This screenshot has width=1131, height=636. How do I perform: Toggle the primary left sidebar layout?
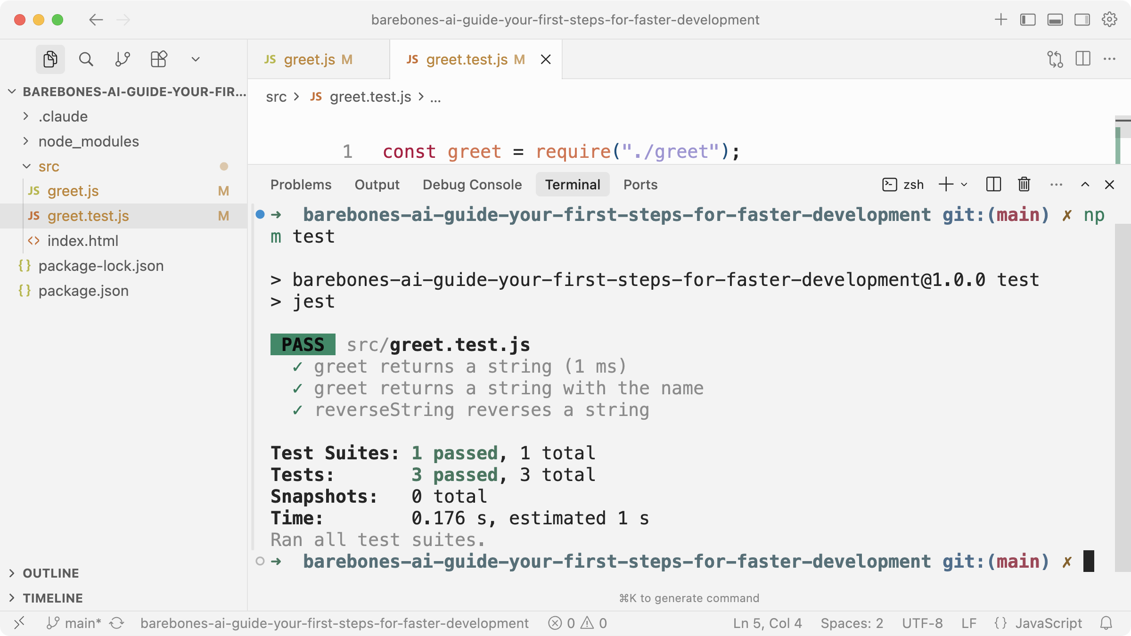point(1028,20)
